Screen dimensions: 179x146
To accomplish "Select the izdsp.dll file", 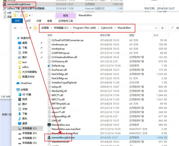I will coord(56,87).
